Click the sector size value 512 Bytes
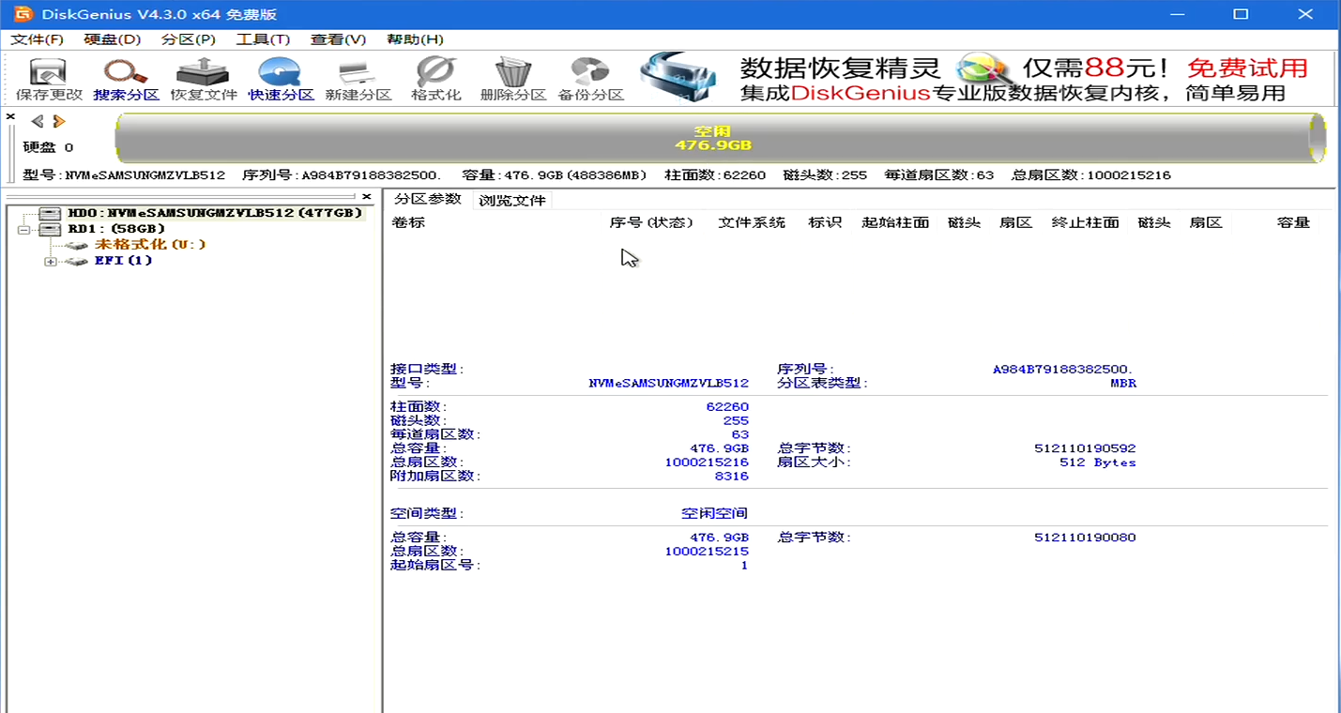The width and height of the screenshot is (1341, 713). coord(1098,463)
